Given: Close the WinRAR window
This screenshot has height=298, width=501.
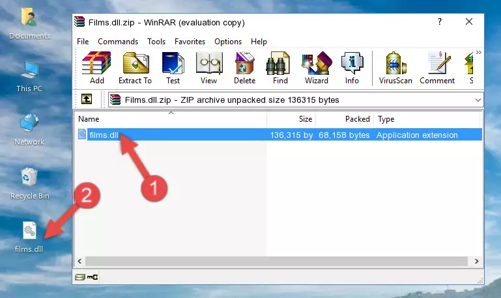Looking at the screenshot, I should [468, 21].
